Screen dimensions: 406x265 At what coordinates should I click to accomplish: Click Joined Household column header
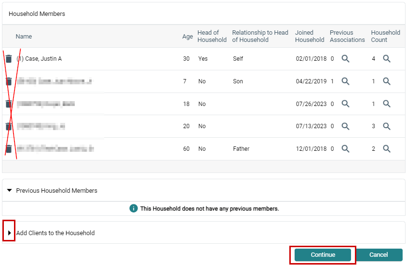[x=310, y=36]
